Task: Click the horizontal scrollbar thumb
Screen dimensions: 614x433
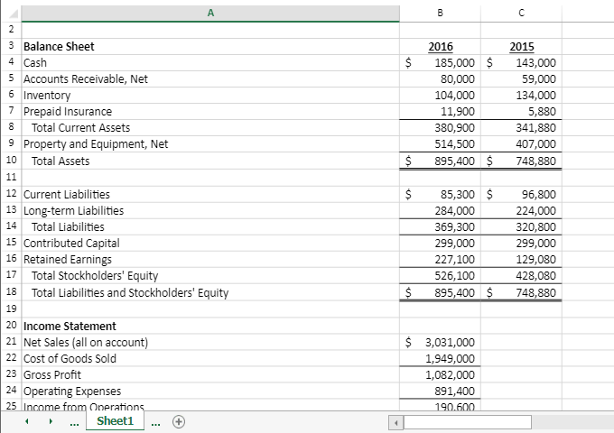Action: [468, 422]
